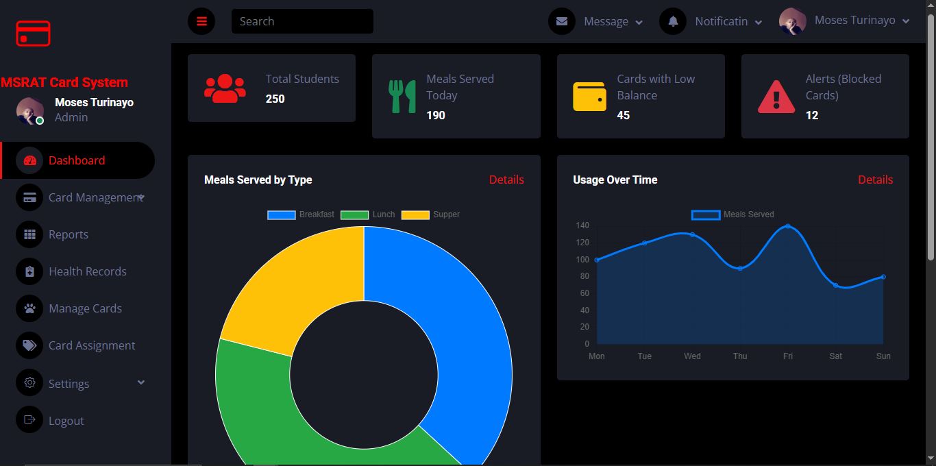Click the yellow Supper legend swatch

(x=415, y=214)
